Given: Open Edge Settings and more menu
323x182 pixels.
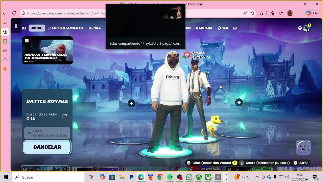Looking at the screenshot, I should click(299, 13).
